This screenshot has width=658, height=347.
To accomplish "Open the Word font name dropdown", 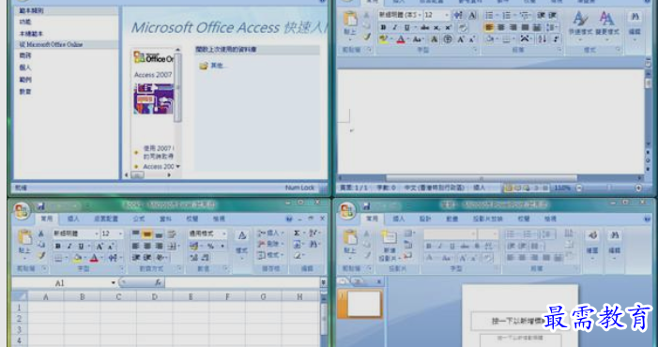I will [x=420, y=15].
